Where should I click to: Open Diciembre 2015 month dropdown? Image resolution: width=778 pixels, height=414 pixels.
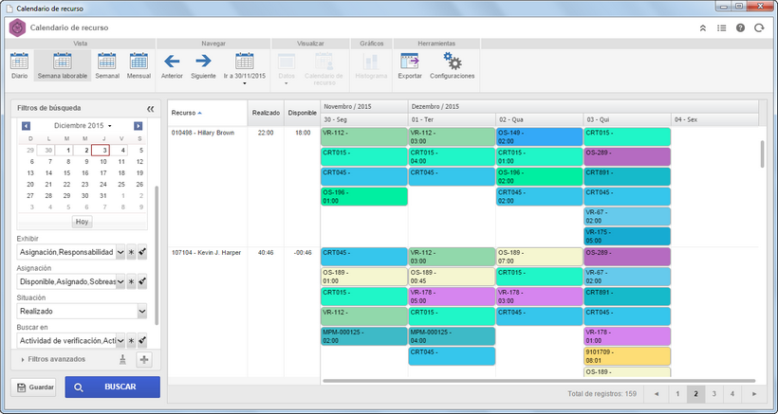(x=83, y=126)
